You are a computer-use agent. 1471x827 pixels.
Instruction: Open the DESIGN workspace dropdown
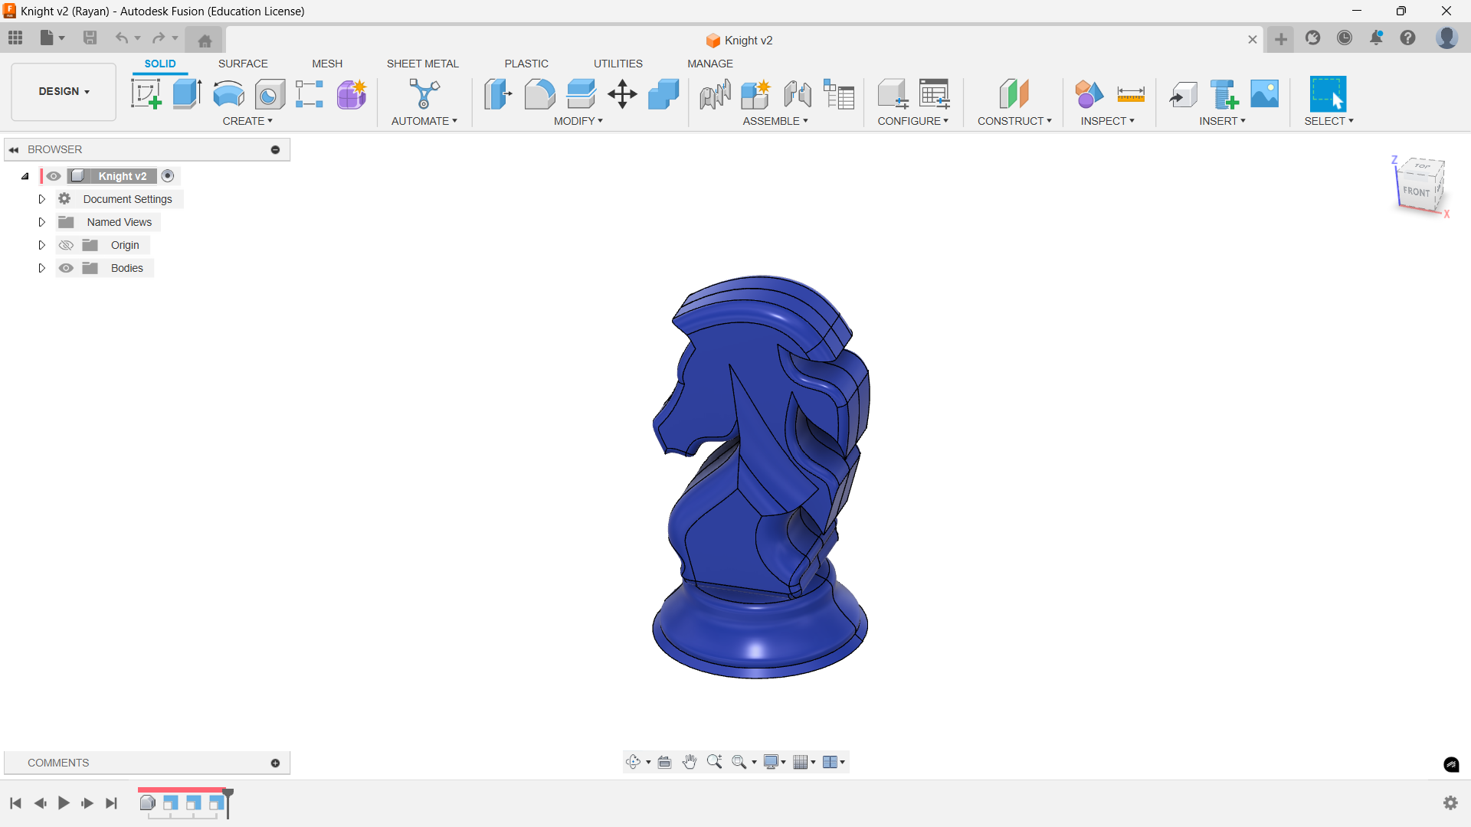pyautogui.click(x=64, y=91)
